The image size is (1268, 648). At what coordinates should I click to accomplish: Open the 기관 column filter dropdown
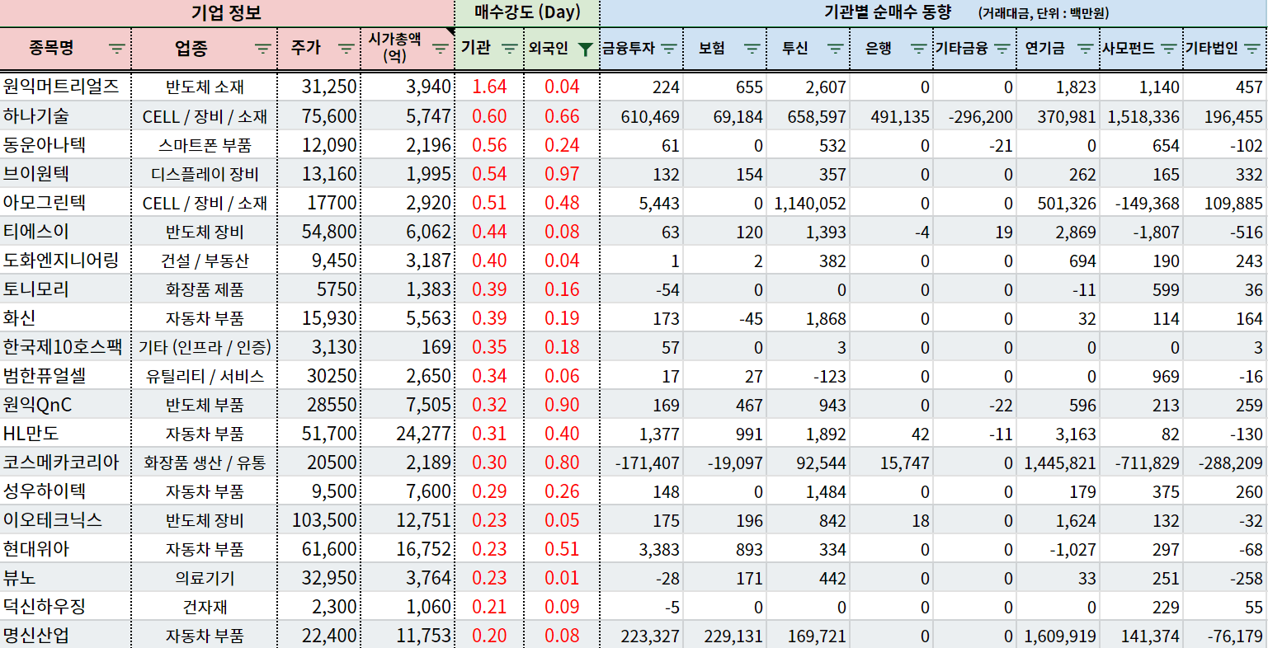(x=511, y=49)
